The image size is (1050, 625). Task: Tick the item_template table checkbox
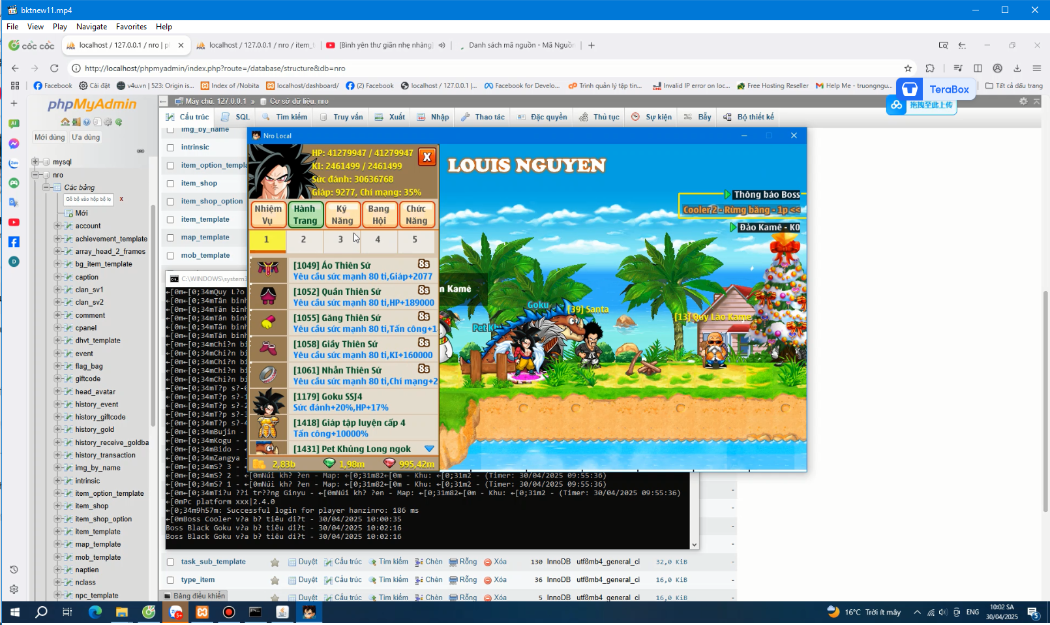point(170,220)
